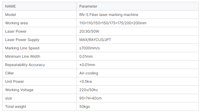The image size is (200, 112).
Task: Click the Parameter header cell
Action: click(88, 6)
